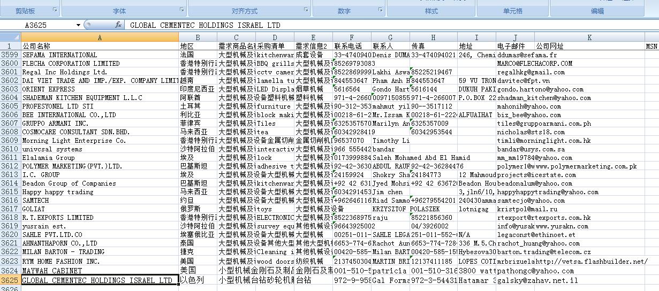The image size is (659, 291).
Task: Select row header 3625
Action: pyautogui.click(x=10, y=280)
